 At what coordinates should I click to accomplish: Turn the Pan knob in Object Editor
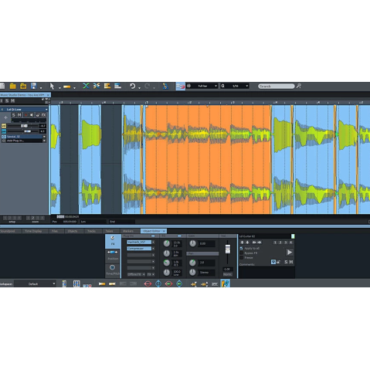click(x=192, y=263)
